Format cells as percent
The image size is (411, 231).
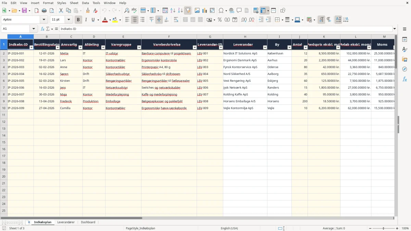220,20
